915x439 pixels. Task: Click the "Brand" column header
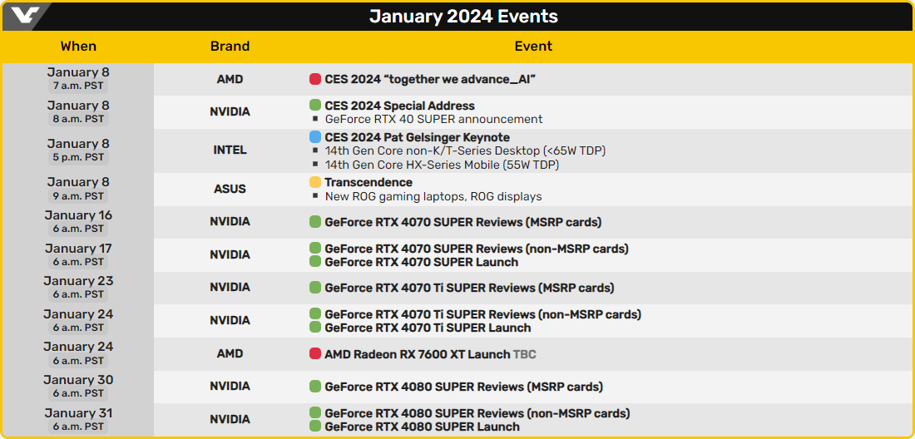(x=230, y=46)
